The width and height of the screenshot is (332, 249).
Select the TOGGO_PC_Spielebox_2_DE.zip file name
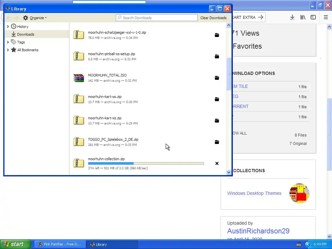click(x=113, y=139)
